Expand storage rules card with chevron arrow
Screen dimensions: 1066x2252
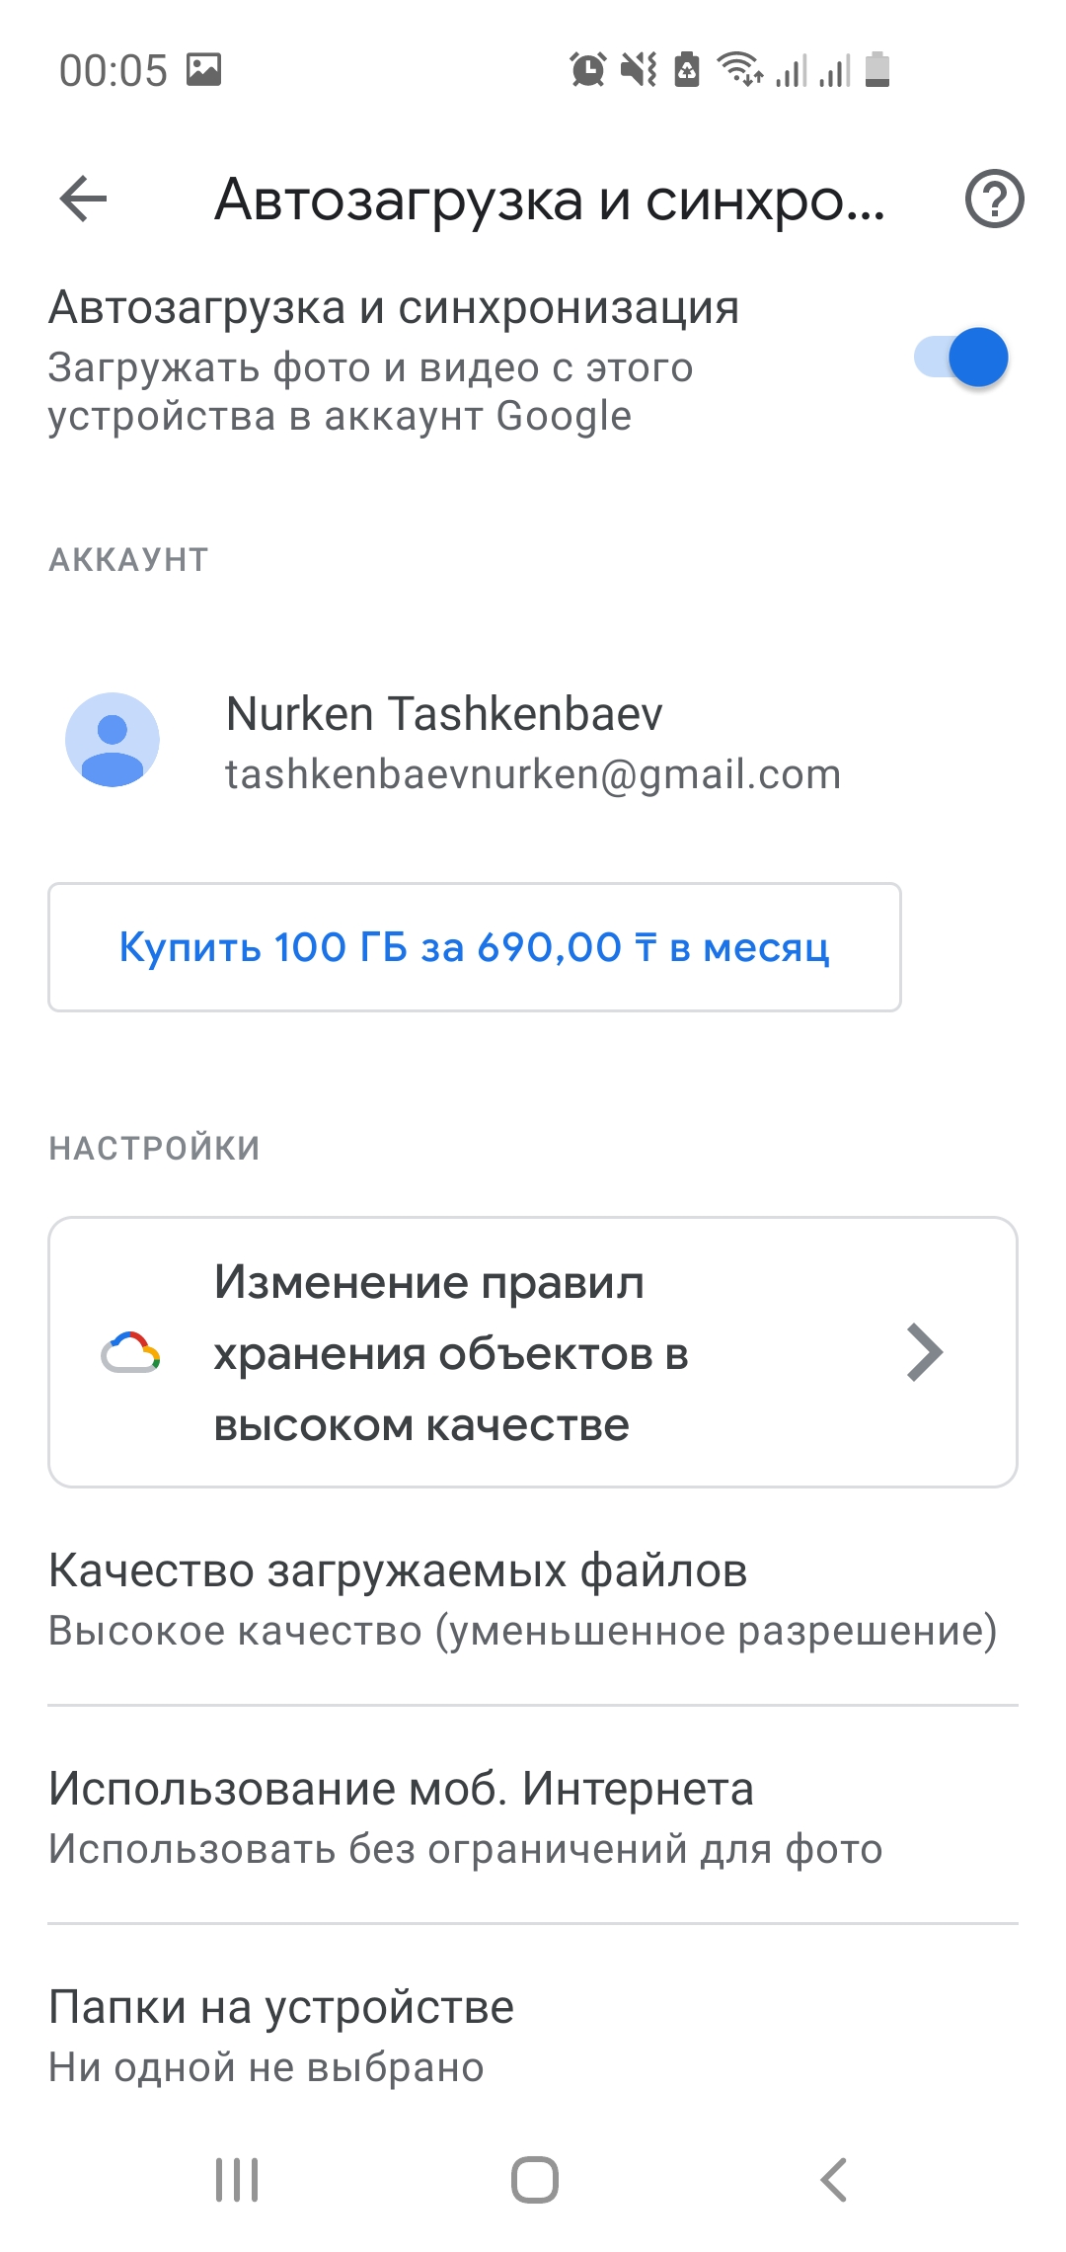tap(924, 1352)
